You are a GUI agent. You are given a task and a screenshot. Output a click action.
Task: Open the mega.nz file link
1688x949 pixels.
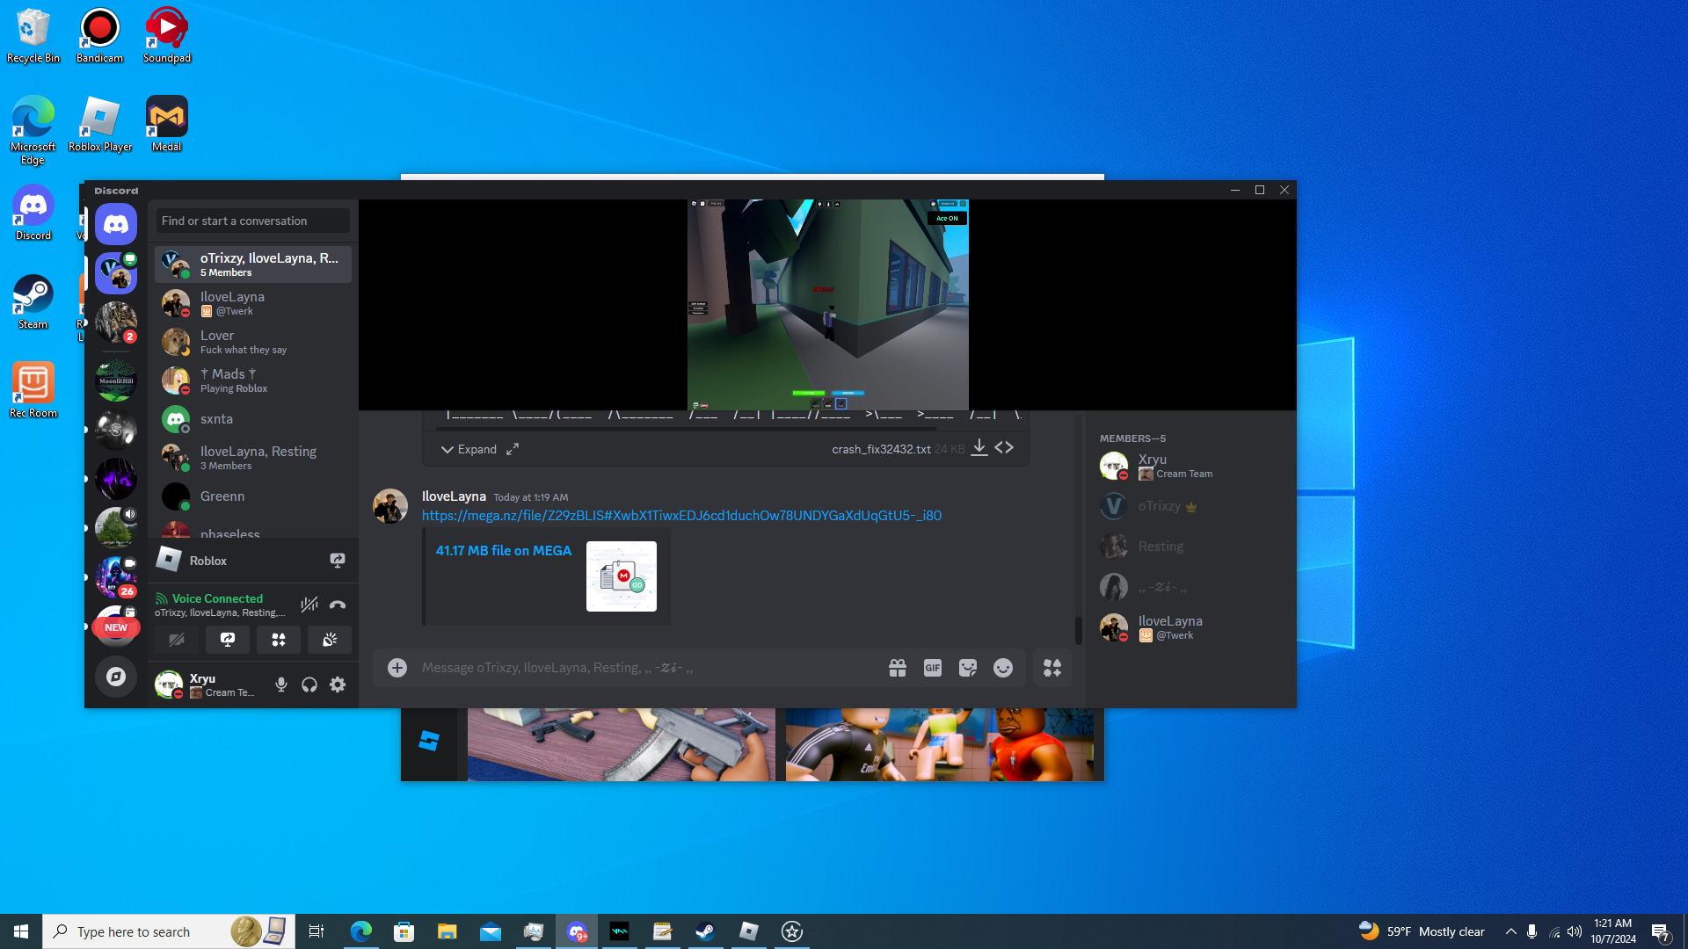coord(681,516)
